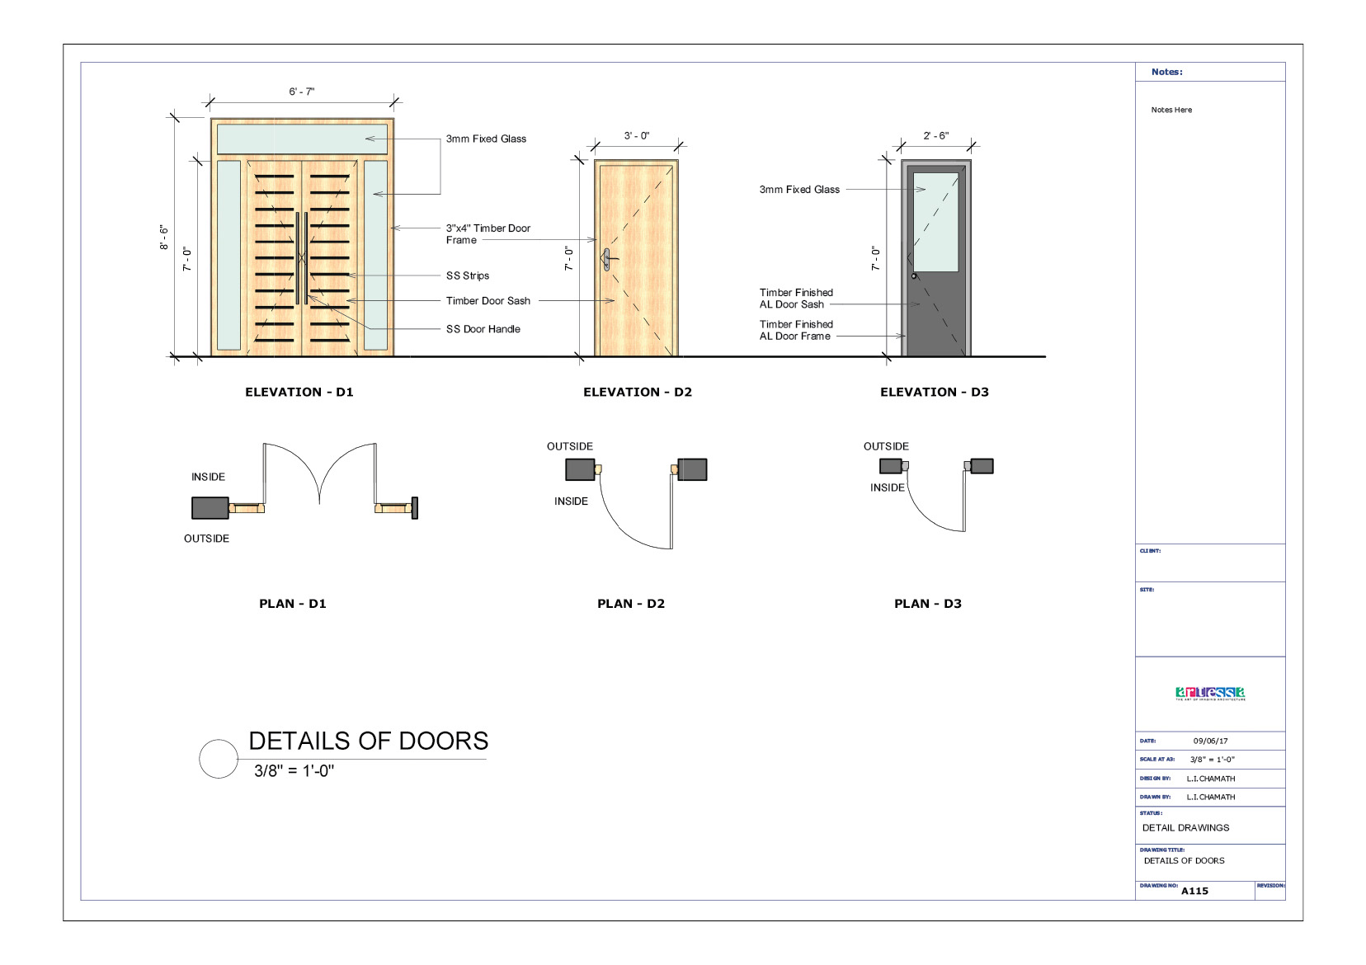Select the drawing number A115
This screenshot has width=1366, height=965.
(1194, 891)
